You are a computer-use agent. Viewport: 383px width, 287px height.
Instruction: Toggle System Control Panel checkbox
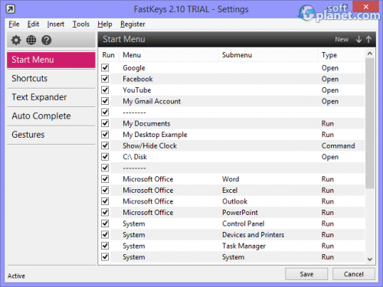point(105,223)
